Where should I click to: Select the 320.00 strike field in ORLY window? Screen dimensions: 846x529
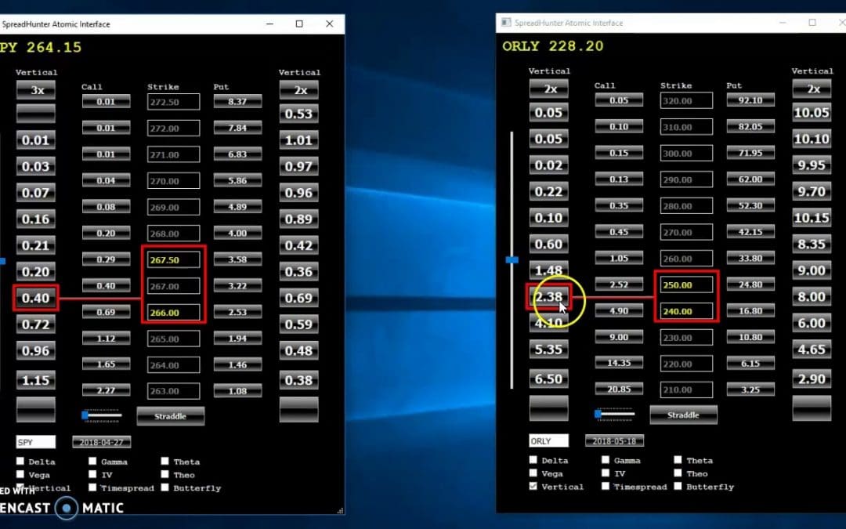click(686, 101)
